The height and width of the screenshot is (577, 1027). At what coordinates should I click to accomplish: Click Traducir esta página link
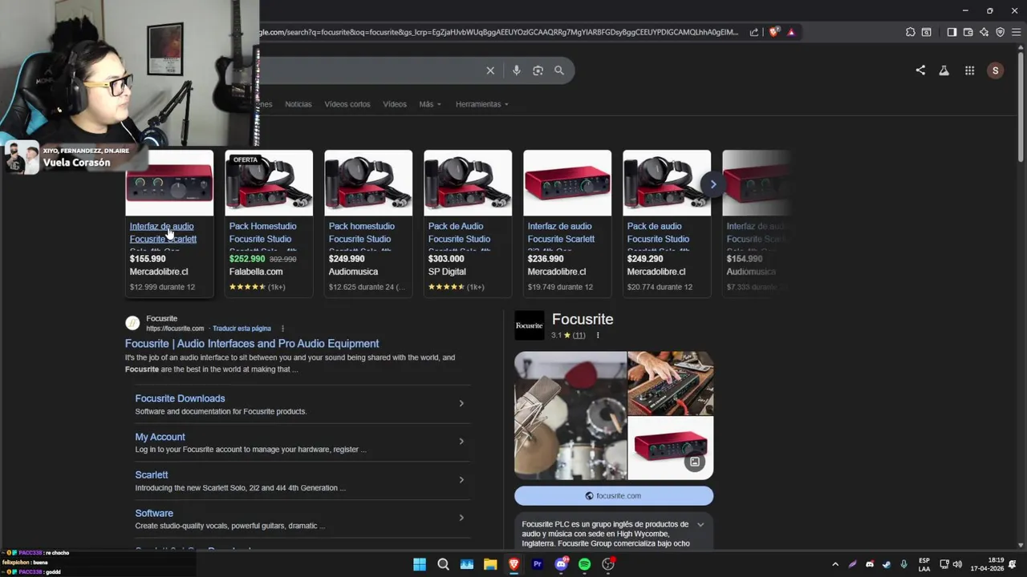tap(242, 329)
